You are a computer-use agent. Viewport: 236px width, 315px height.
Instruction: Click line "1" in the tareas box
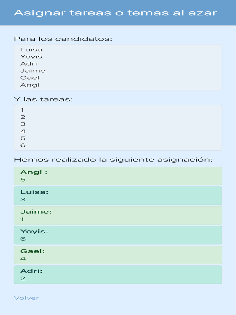[22, 110]
